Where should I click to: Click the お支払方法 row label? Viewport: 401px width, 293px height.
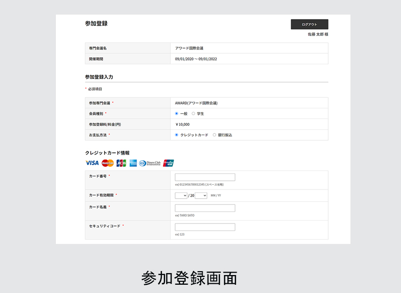coord(98,135)
